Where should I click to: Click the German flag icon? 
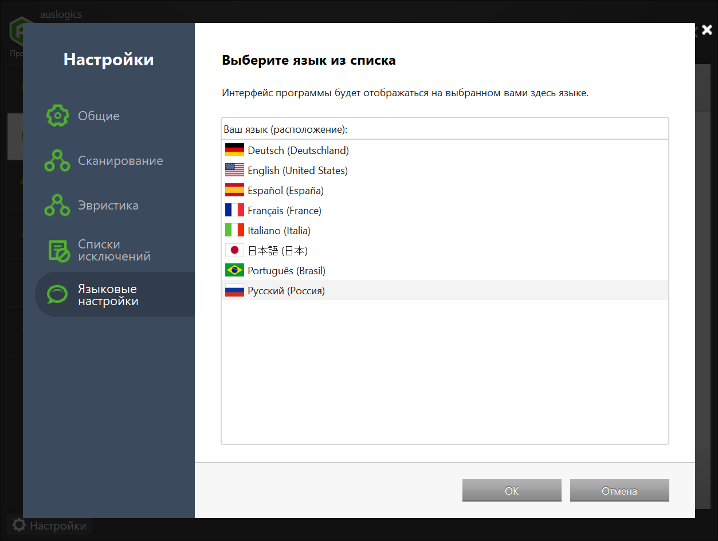(x=234, y=151)
